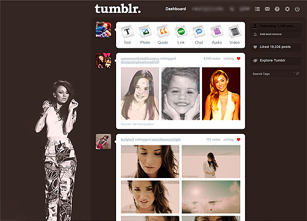Open the eyes-closed close-up photo in second post
Viewport: 307px width, 221px height.
coord(150,161)
